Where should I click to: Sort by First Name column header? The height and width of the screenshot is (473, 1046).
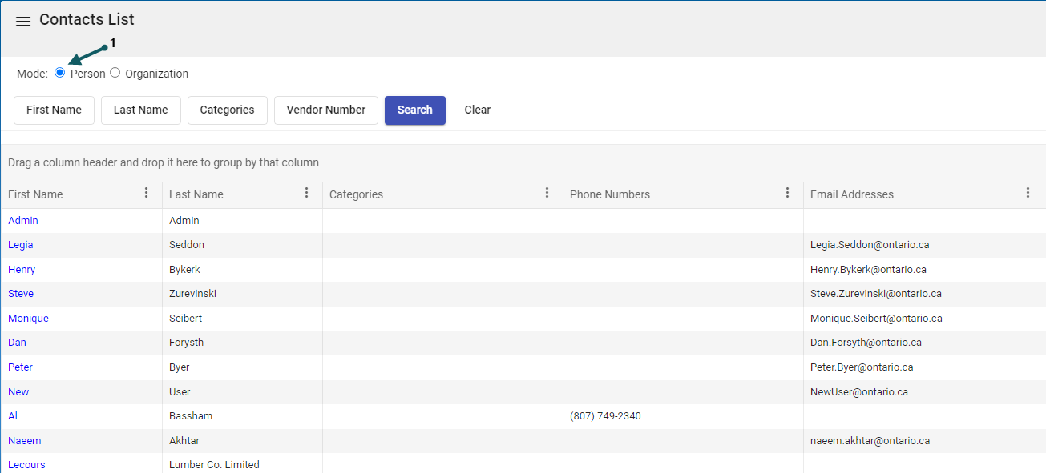tap(35, 194)
